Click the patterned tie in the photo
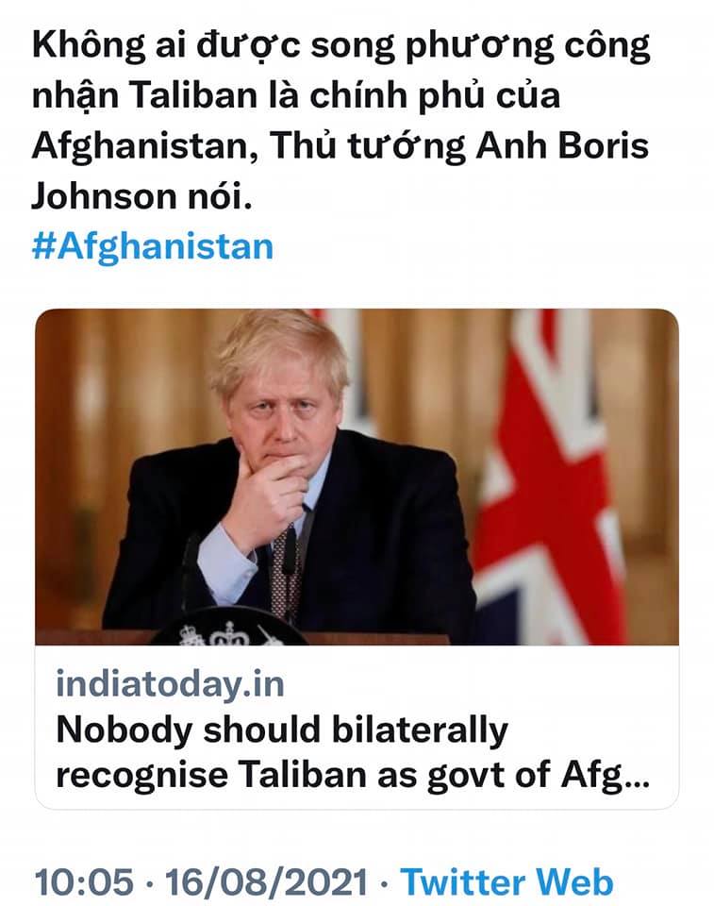Screen dimensions: 714x906 tap(284, 575)
